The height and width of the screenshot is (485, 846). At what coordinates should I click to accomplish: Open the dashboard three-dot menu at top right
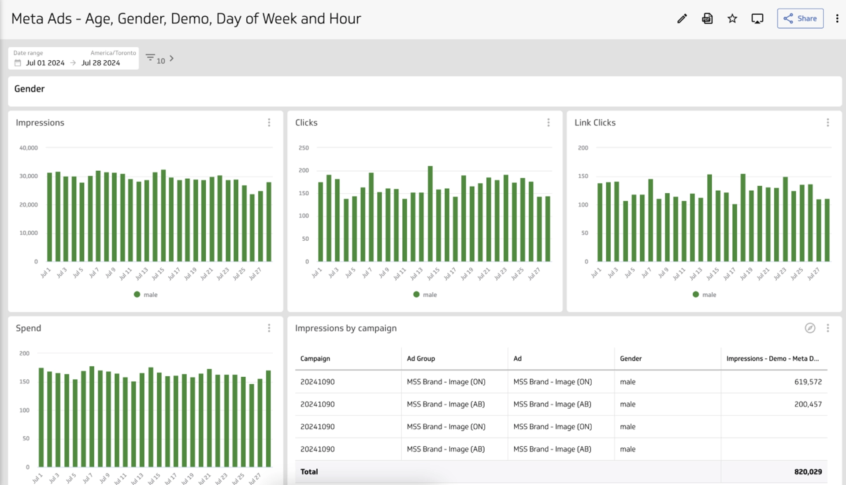[837, 18]
